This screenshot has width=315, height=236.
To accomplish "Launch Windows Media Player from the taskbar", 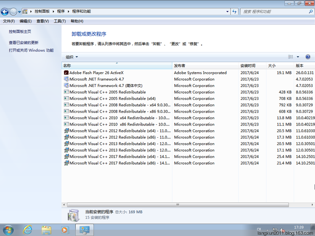I will [x=65, y=230].
